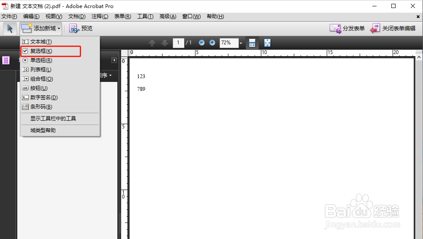423x239 pixels.
Task: Choose 组合框(O) combo box entry
Action: point(60,79)
